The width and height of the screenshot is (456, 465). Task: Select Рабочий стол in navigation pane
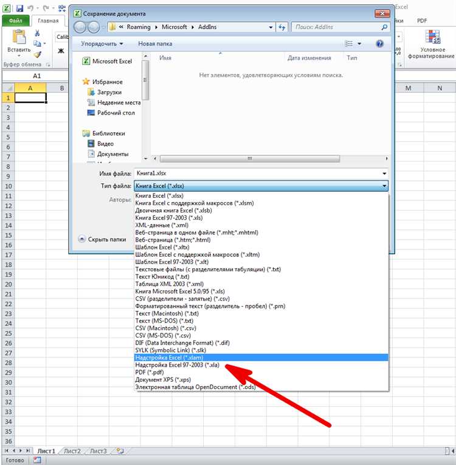(116, 113)
